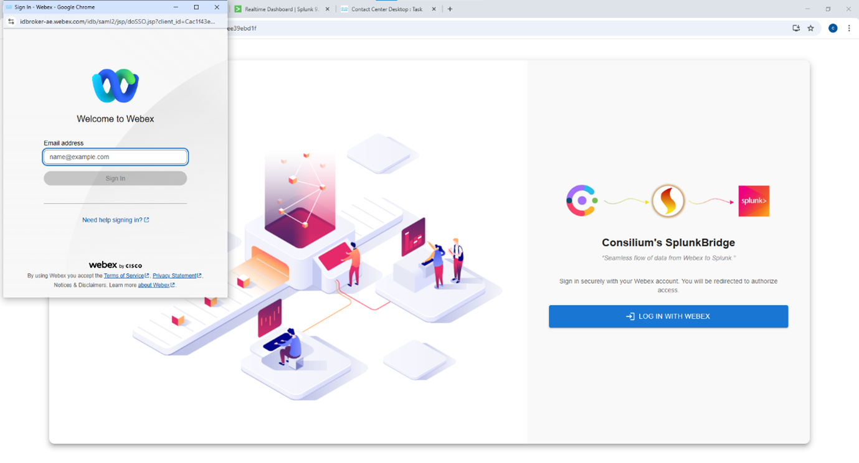Click the site info icon in the popup's address bar
Screen dimensions: 859x463
pyautogui.click(x=11, y=21)
